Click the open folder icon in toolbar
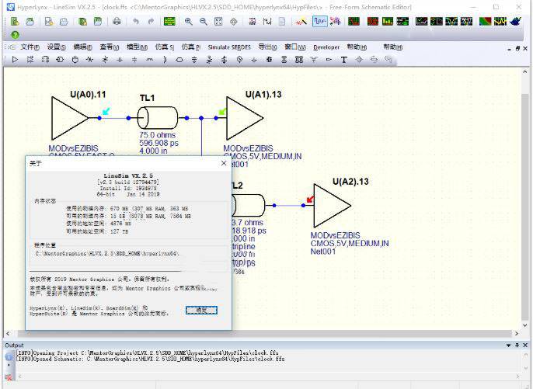The width and height of the screenshot is (533, 389). pyautogui.click(x=30, y=22)
